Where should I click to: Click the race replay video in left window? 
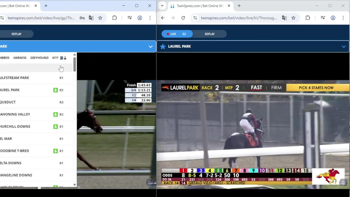click(x=116, y=134)
